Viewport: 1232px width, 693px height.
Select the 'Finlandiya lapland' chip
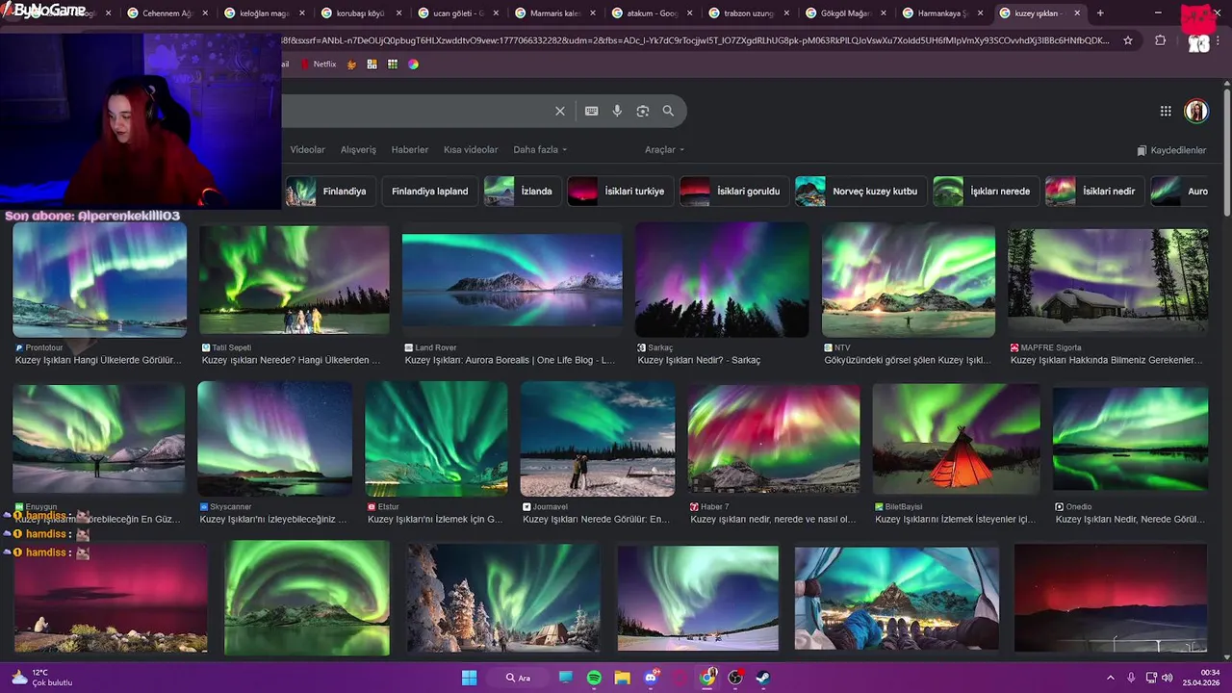point(429,191)
